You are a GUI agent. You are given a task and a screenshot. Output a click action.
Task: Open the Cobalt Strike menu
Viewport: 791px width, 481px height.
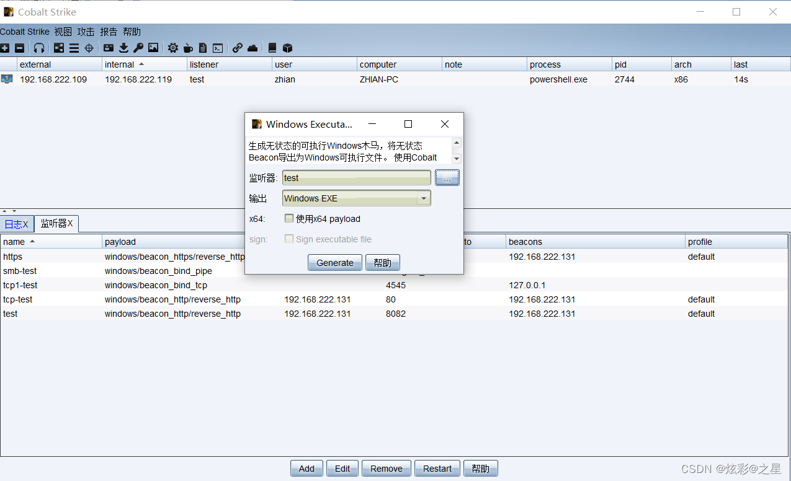pos(25,32)
